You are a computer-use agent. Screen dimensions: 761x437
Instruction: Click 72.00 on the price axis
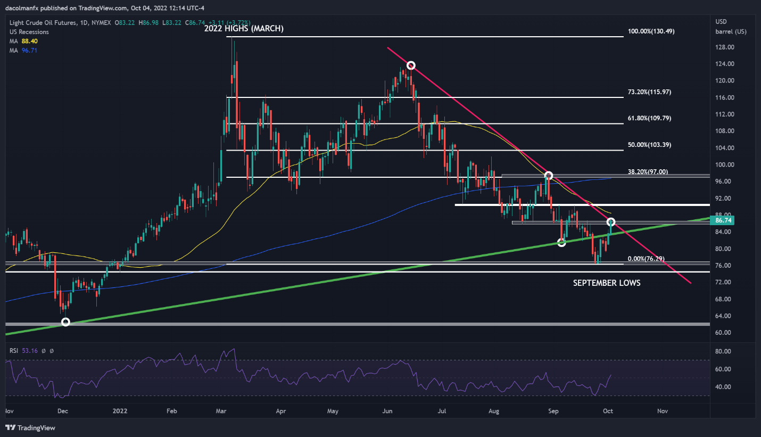pos(723,282)
